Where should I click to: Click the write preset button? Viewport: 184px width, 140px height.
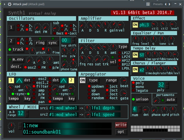click(121, 125)
